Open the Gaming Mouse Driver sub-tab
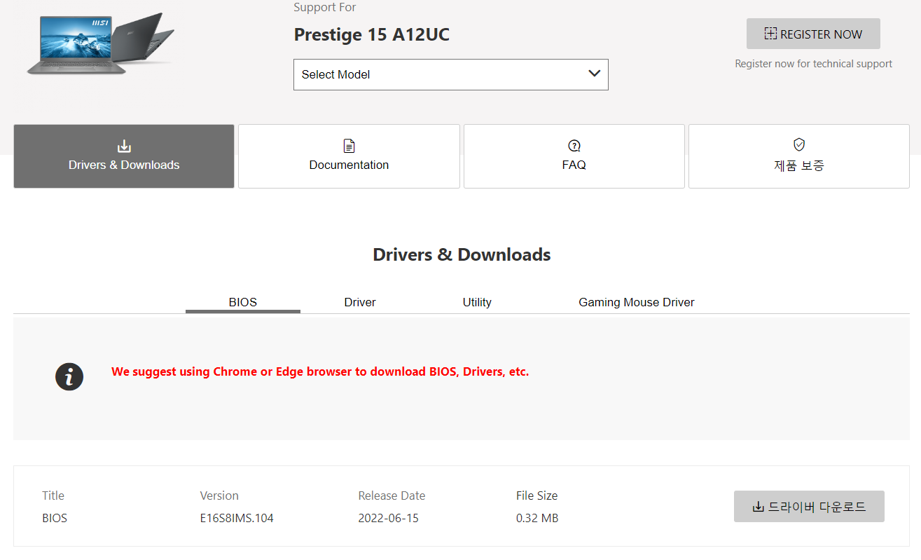 pos(637,302)
